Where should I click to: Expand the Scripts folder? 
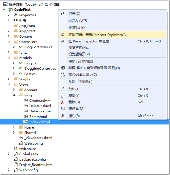(9, 79)
